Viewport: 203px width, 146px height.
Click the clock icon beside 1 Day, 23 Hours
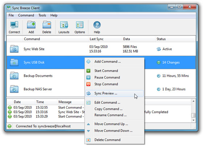[159, 89]
